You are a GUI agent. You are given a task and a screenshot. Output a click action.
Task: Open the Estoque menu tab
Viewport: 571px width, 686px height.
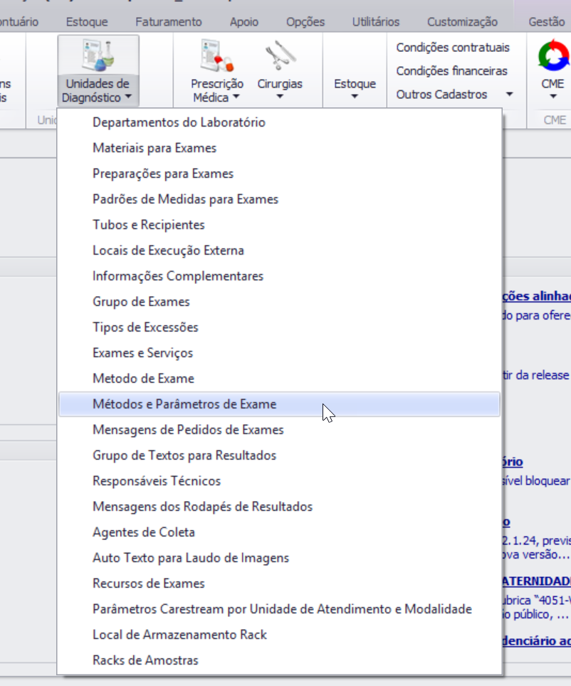(87, 21)
